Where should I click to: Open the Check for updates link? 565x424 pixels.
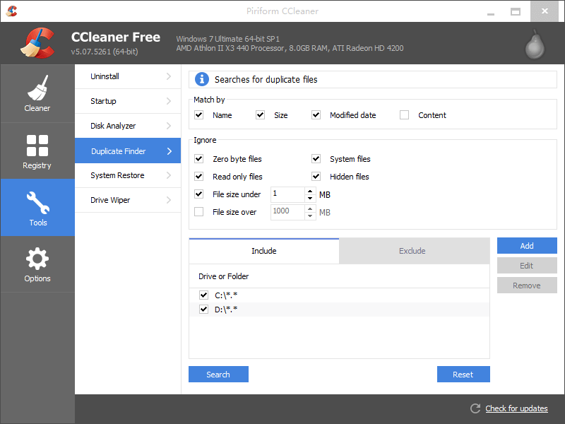(516, 408)
